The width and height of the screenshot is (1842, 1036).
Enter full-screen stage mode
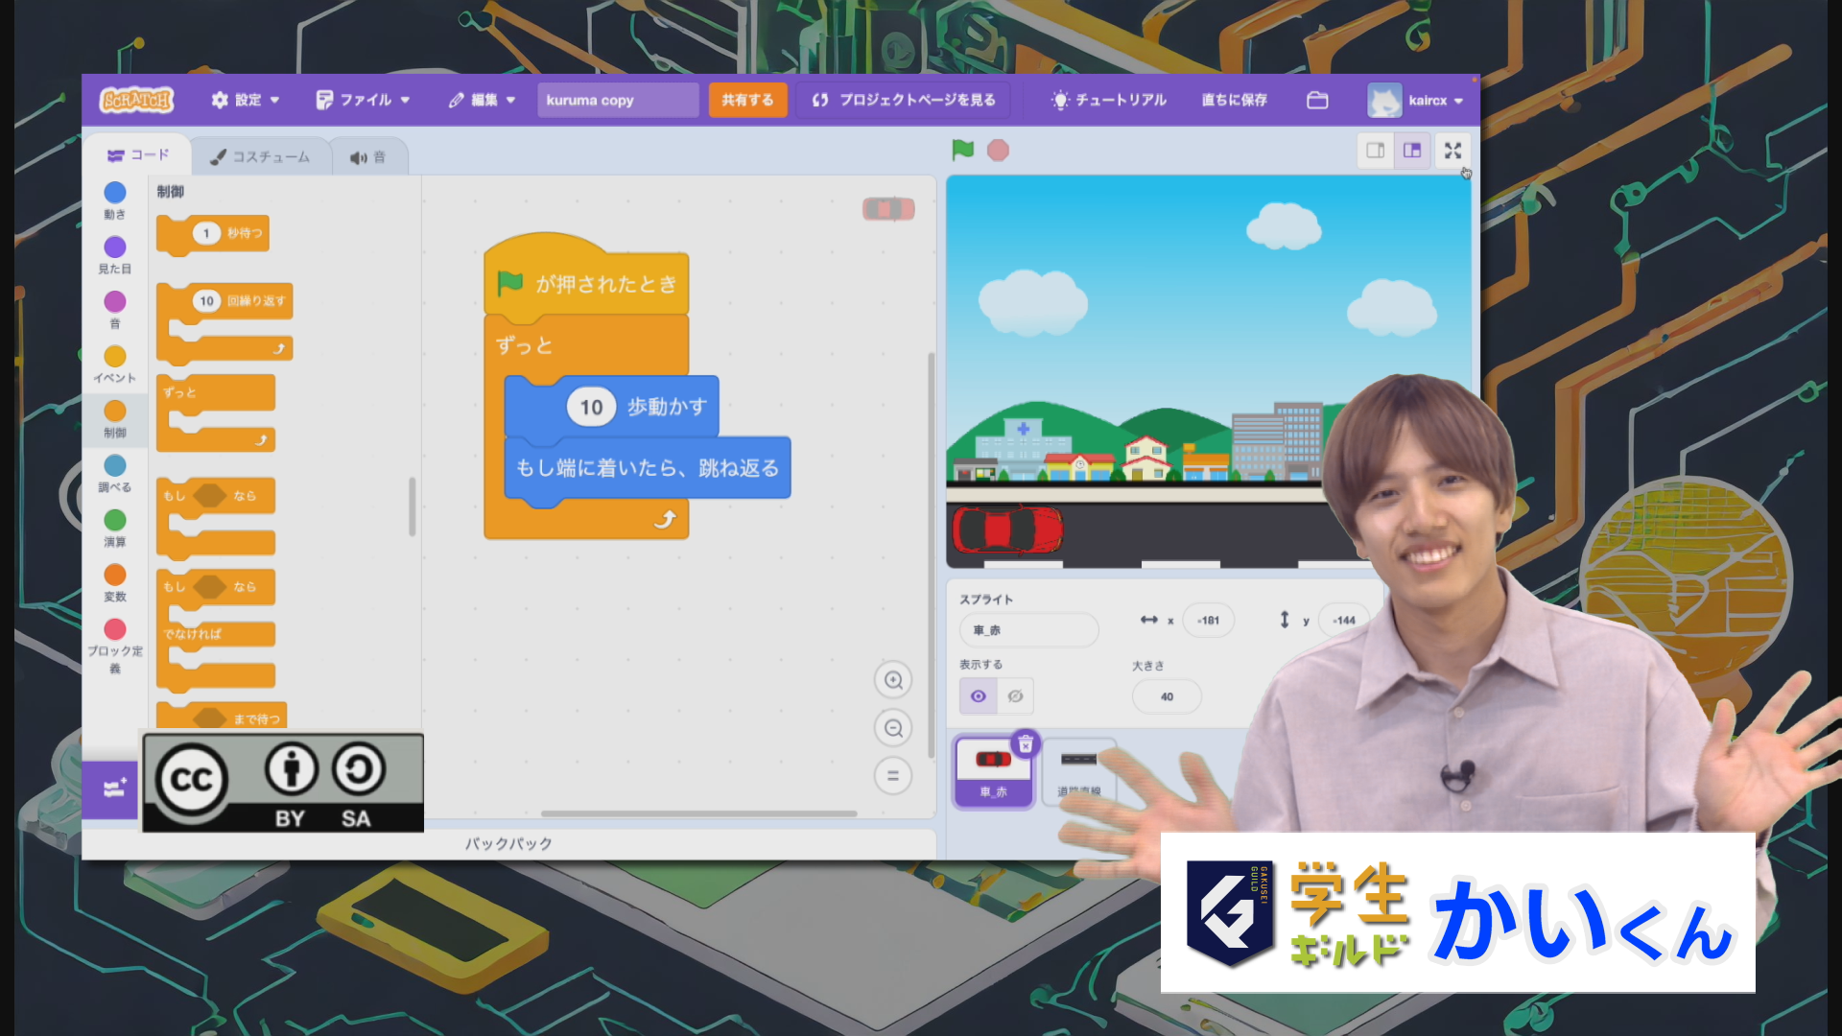(x=1452, y=151)
